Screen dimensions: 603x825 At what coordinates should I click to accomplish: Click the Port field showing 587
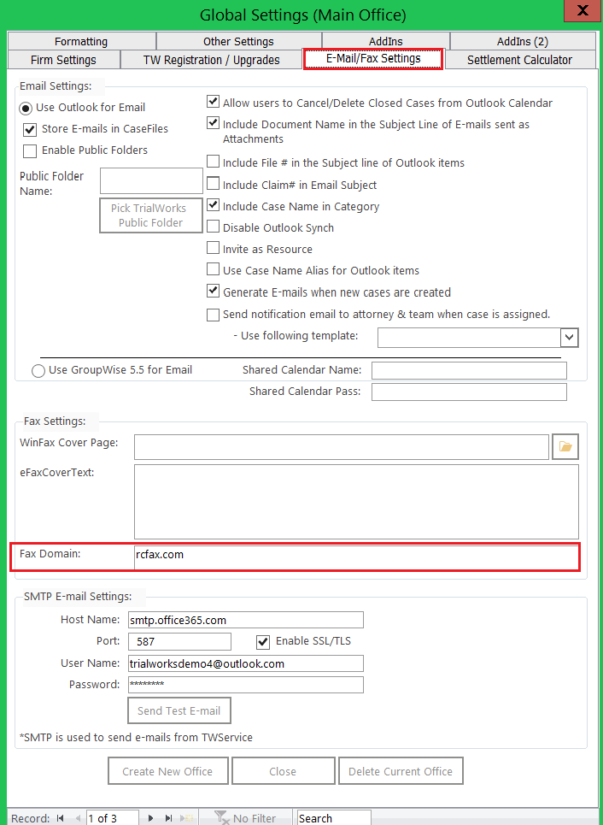[x=179, y=641]
